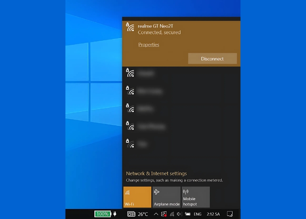Turn on the Mobile hotspot tile
Screen dimensions: 306x219
pos(195,197)
